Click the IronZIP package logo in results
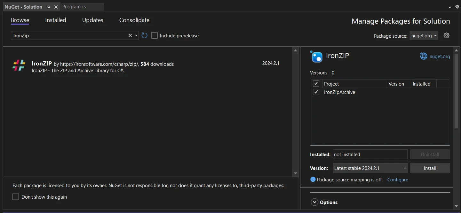 pyautogui.click(x=19, y=65)
